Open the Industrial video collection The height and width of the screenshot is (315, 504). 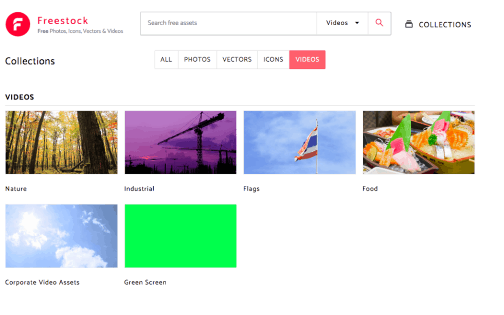(180, 143)
